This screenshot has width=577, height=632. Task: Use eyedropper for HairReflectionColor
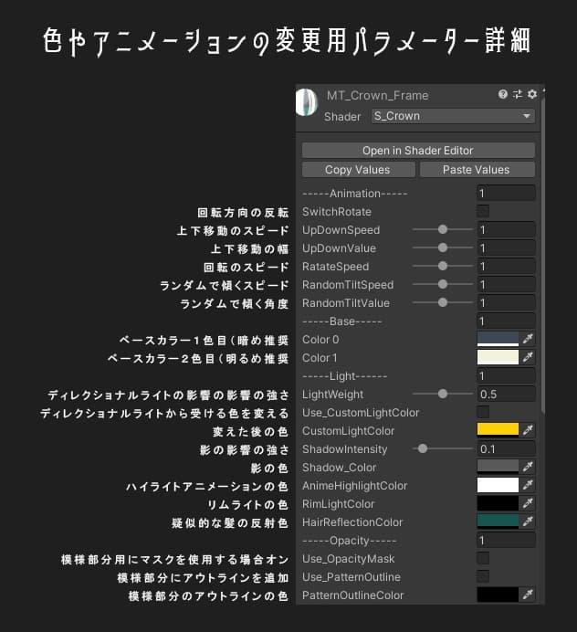(x=528, y=521)
